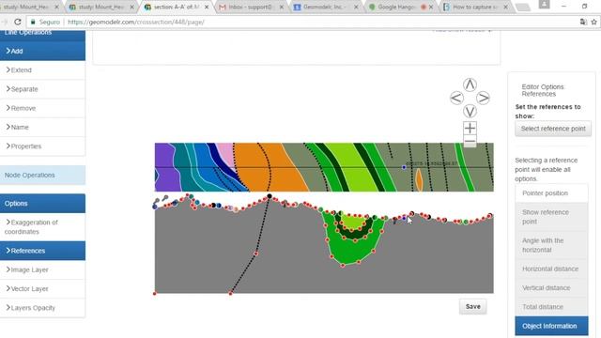This screenshot has width=601, height=338.
Task: Click the large black fault node at surface
Action: (x=270, y=196)
